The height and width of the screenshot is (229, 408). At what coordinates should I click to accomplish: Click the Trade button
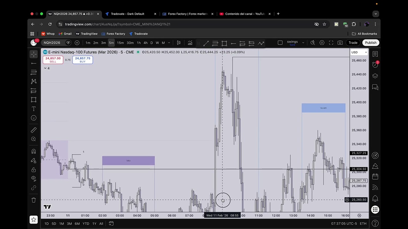[x=353, y=43]
